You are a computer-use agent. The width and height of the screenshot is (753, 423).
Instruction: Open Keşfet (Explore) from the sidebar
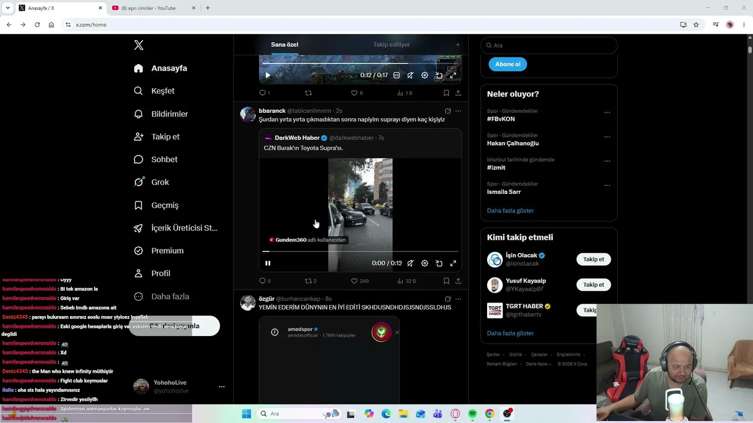(154, 91)
